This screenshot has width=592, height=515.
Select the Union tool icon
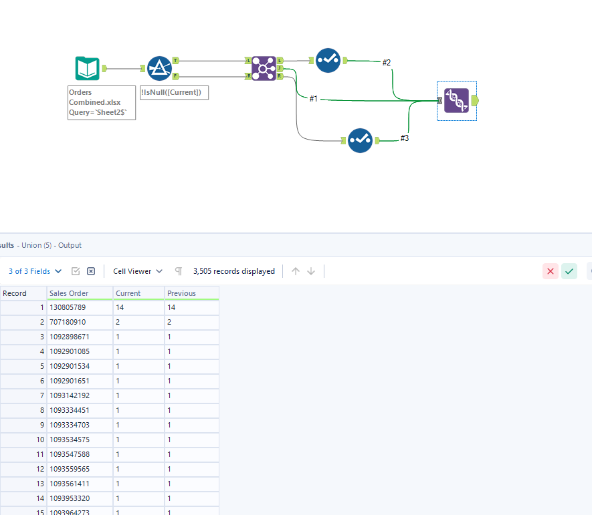(456, 101)
